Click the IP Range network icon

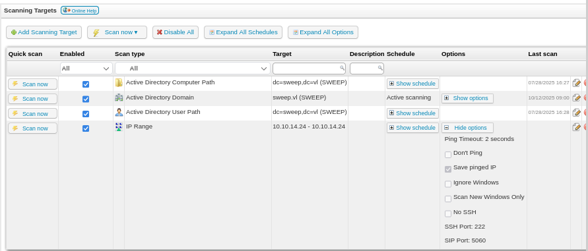click(x=119, y=127)
